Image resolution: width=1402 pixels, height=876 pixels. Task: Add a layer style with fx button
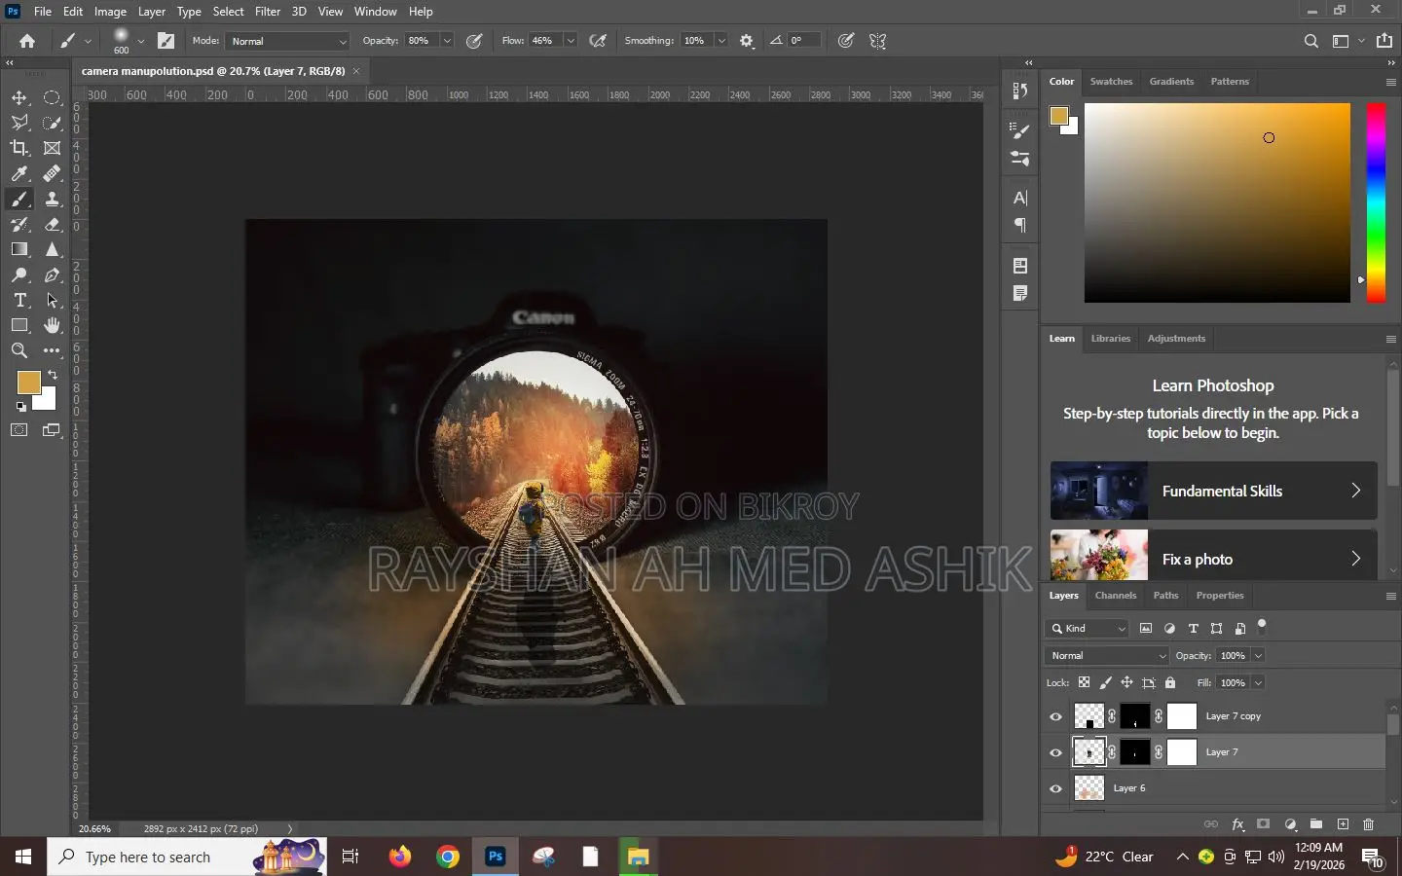tap(1238, 824)
